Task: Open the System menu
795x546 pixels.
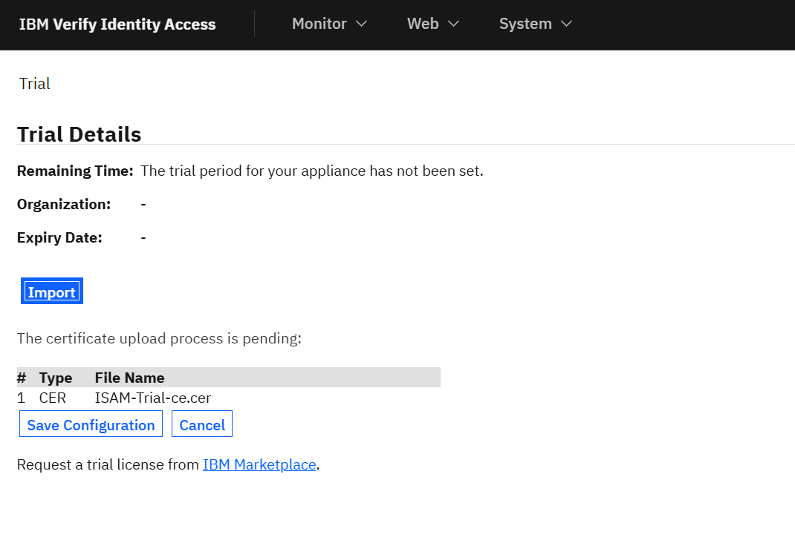Action: 536,24
